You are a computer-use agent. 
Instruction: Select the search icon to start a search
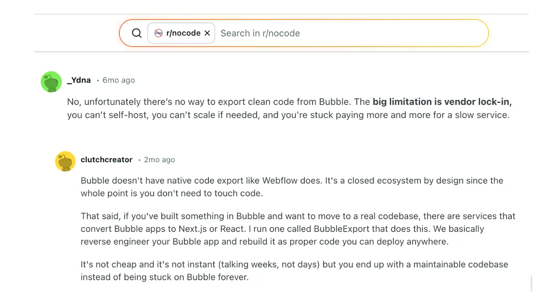coord(136,33)
